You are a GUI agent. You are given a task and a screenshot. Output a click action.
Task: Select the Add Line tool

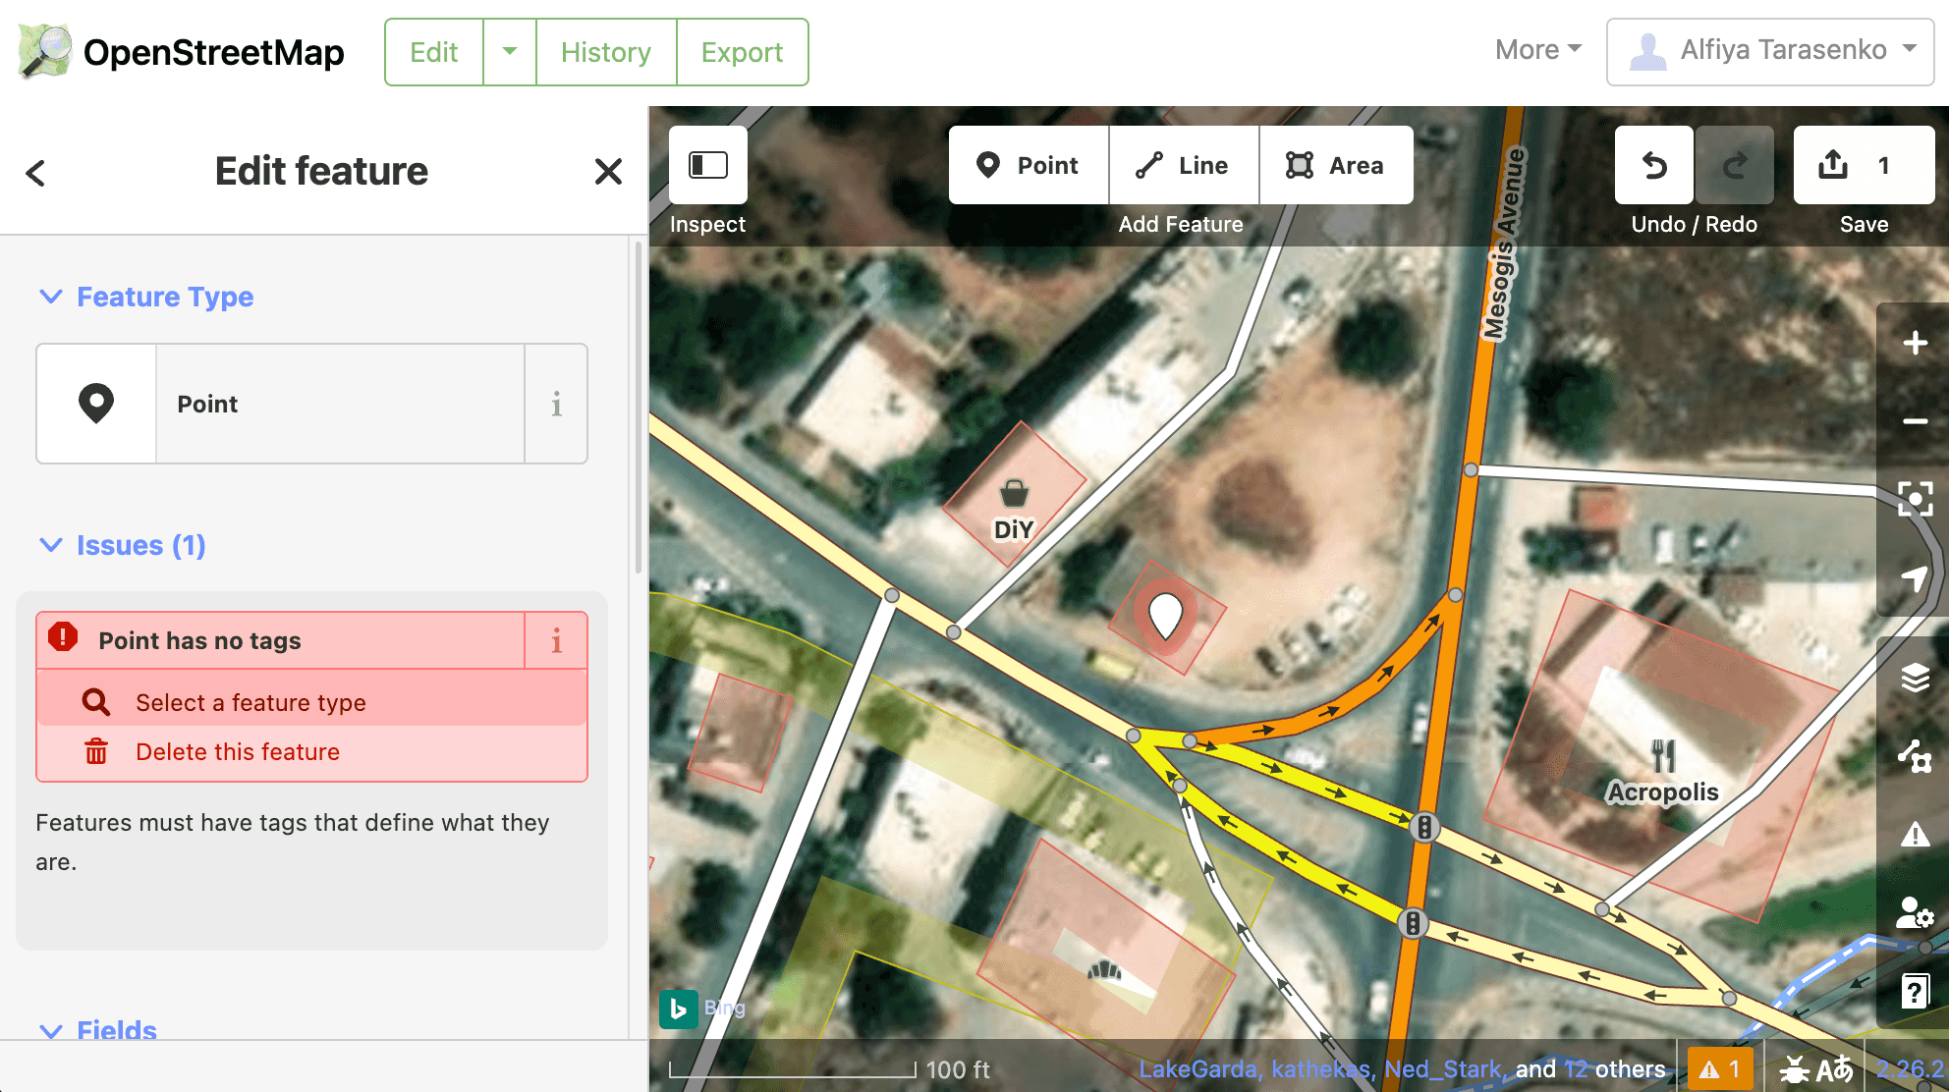point(1184,165)
